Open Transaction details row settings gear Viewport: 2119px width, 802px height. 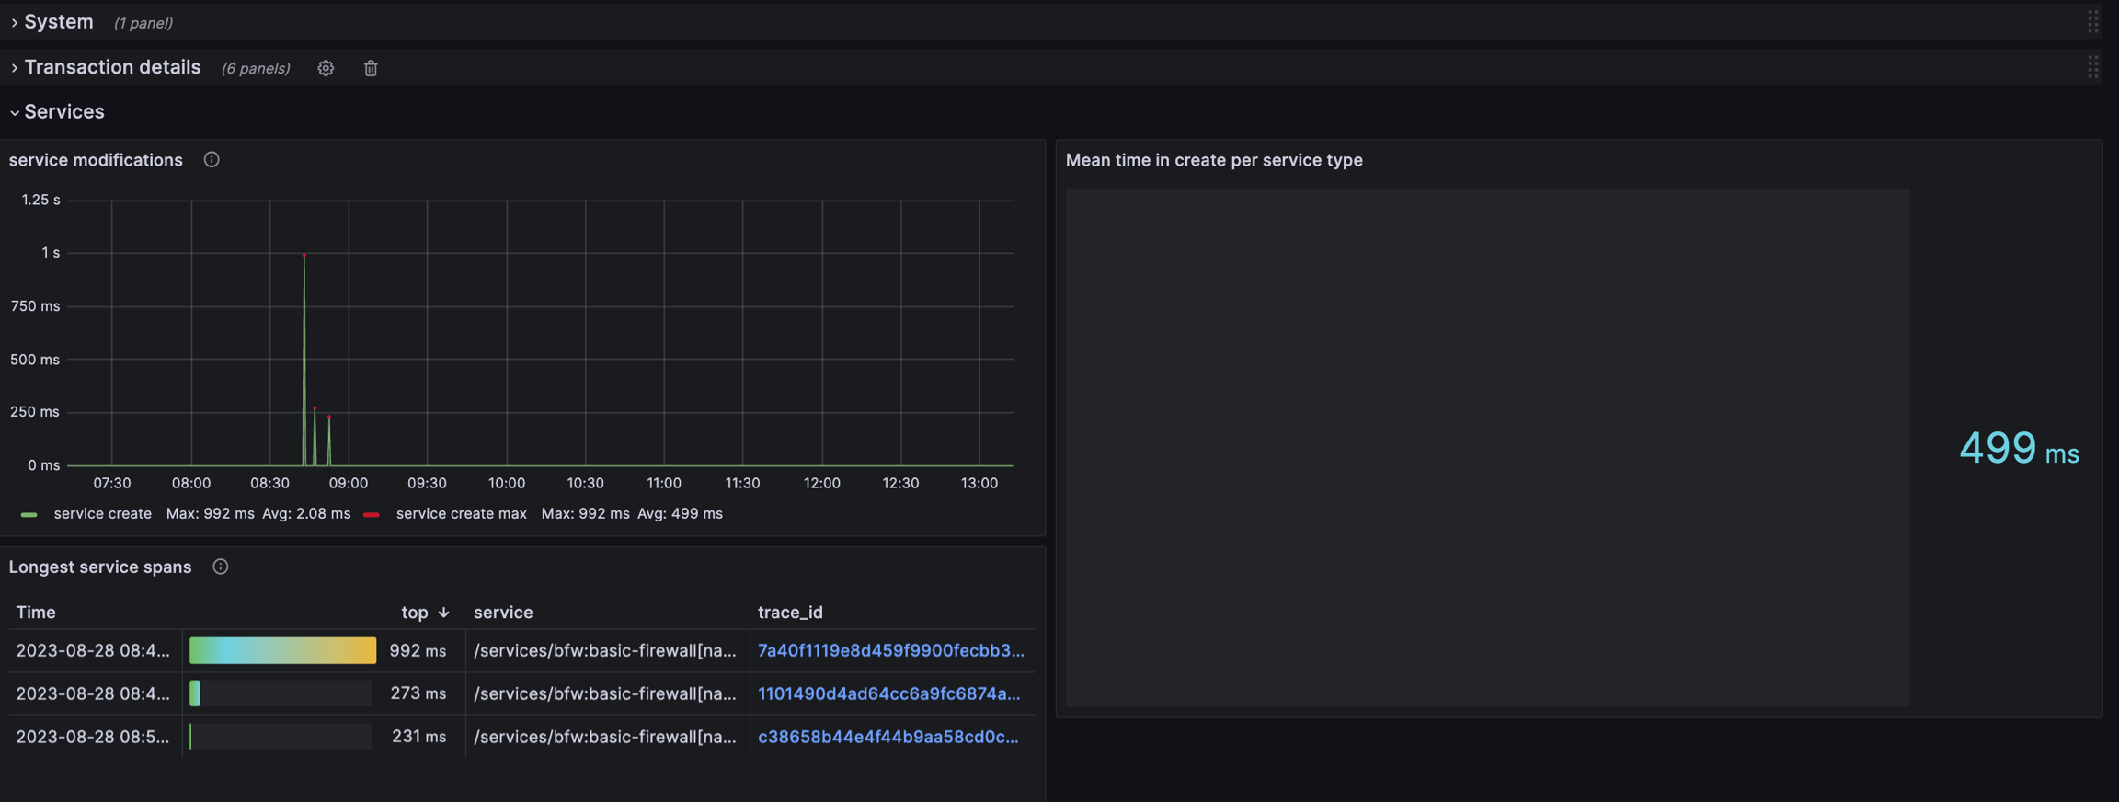326,68
